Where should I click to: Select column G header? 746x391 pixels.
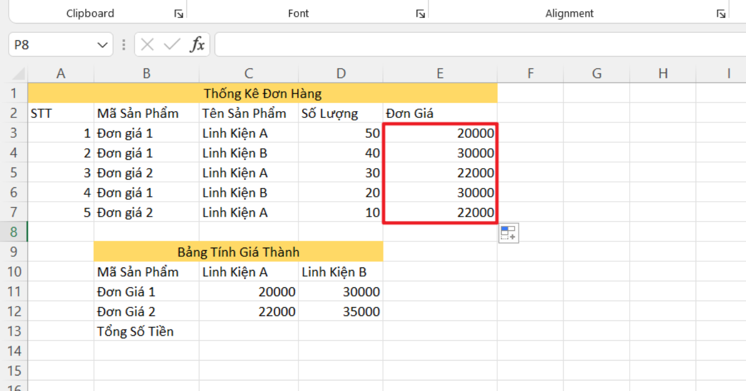(x=597, y=74)
